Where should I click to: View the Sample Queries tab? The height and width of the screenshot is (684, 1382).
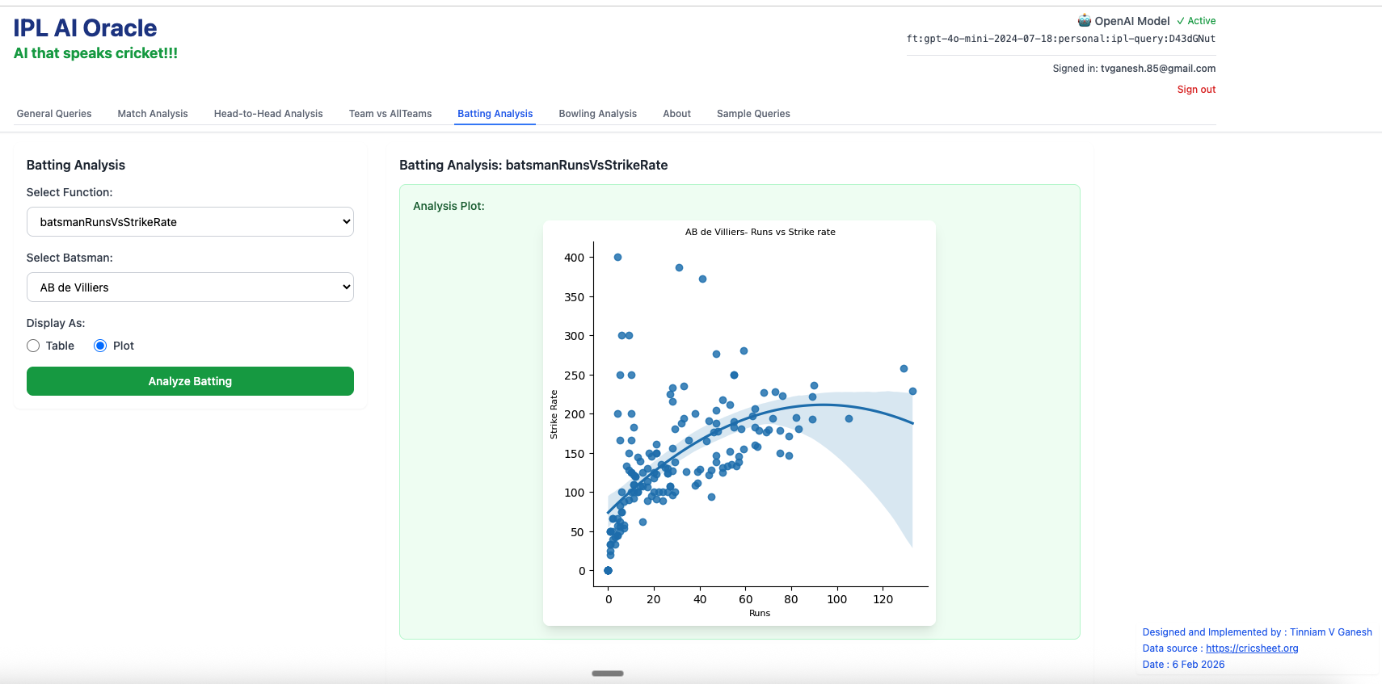[753, 114]
